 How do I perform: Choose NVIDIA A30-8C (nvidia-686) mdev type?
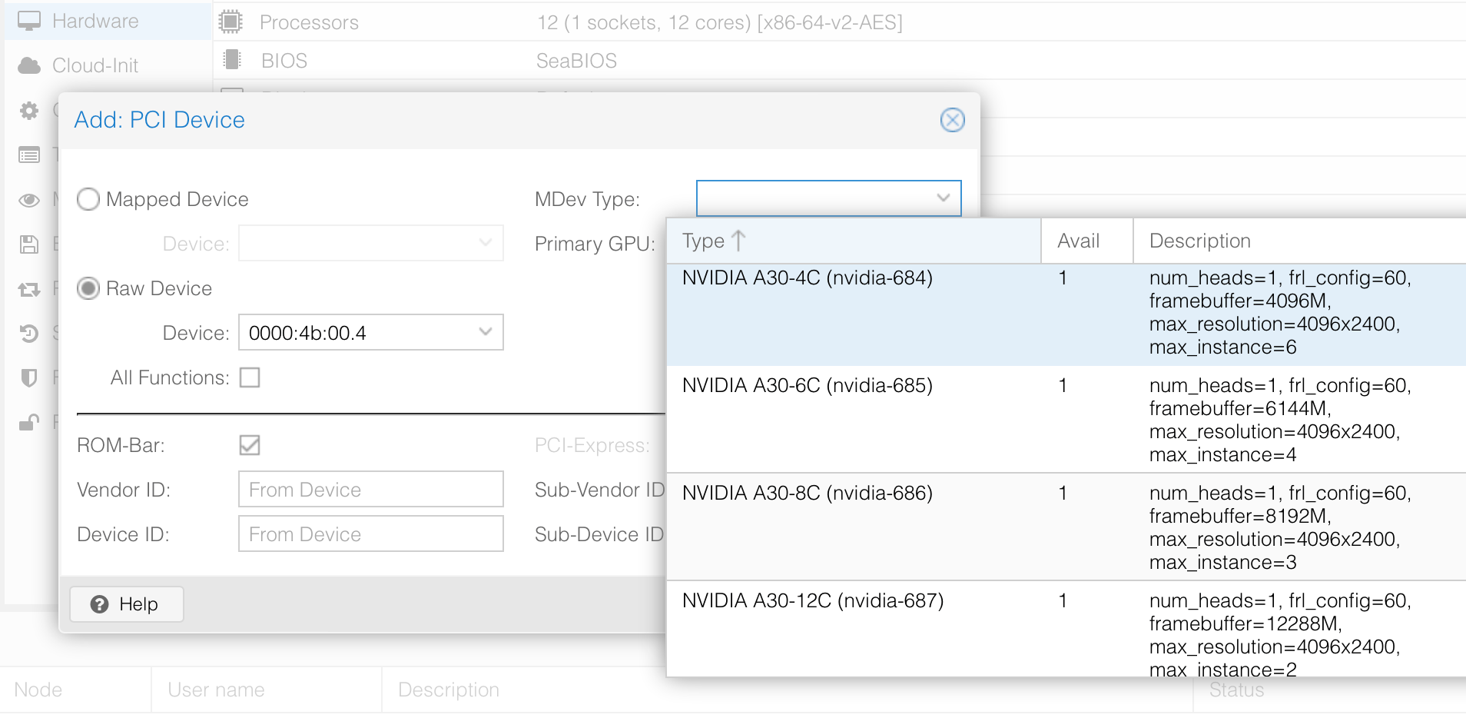click(x=1066, y=527)
